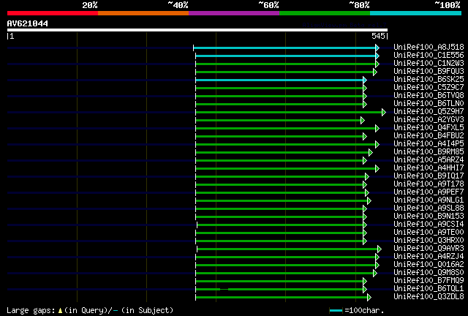
Task: Click the arrowhead on the UniRef100_A4HHI7 row
Action: click(x=377, y=169)
